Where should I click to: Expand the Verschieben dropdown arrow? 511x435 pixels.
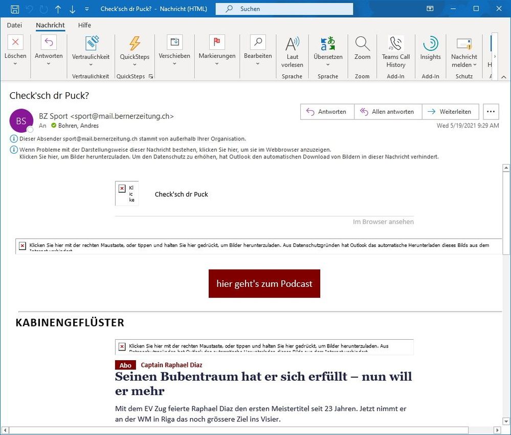(174, 64)
